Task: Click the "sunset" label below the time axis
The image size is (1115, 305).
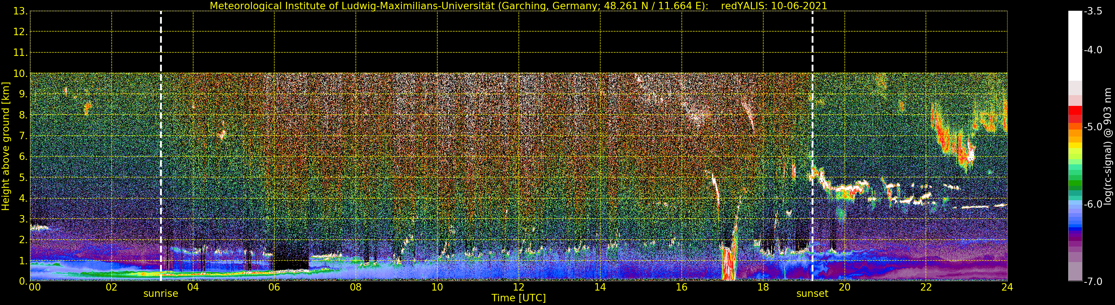Action: coord(812,294)
